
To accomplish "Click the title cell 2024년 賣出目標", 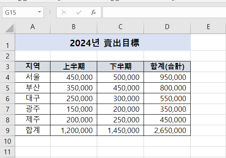I will 103,42.
